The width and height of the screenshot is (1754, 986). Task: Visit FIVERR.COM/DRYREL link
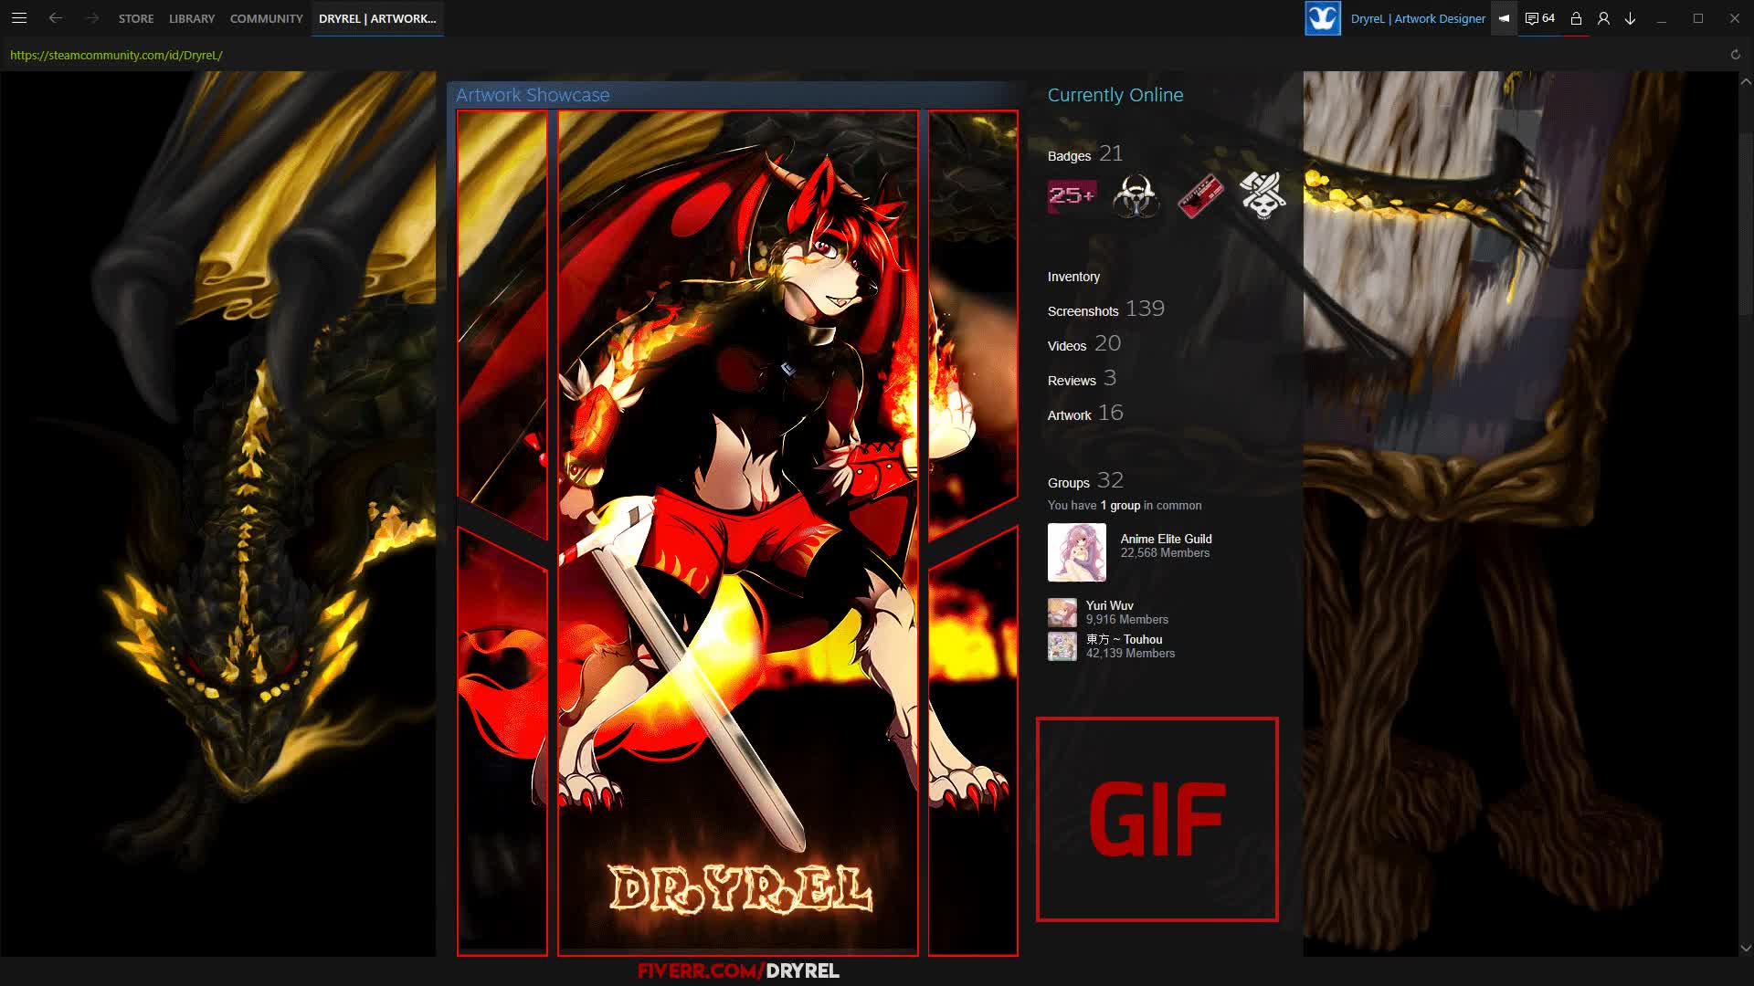pyautogui.click(x=737, y=970)
